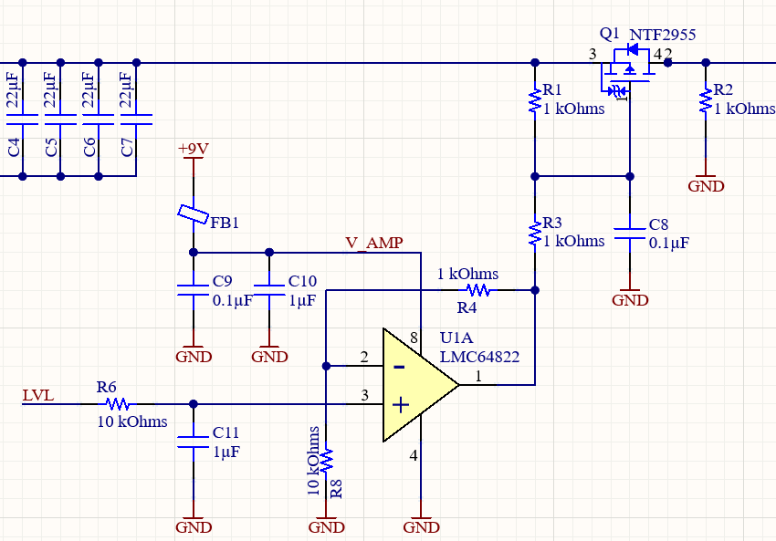776x541 pixels.
Task: Select resistor R1 zigzag symbol
Action: click(535, 102)
